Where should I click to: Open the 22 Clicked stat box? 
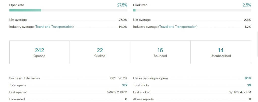[x=100, y=52]
